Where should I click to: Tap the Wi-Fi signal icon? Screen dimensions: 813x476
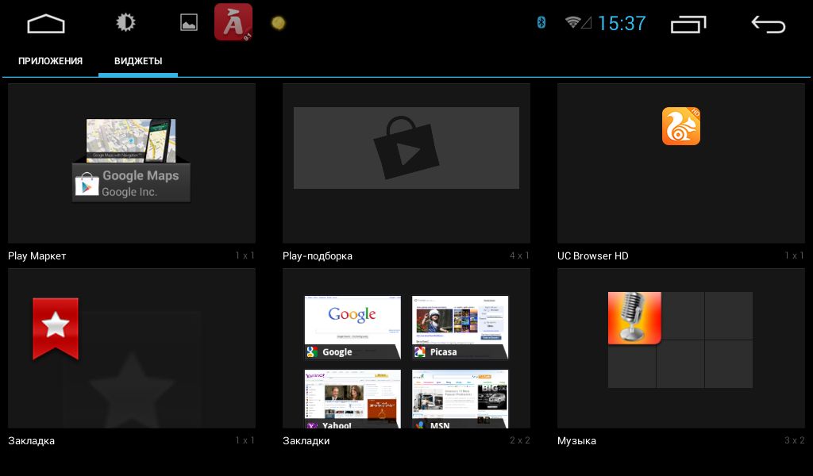coord(572,22)
